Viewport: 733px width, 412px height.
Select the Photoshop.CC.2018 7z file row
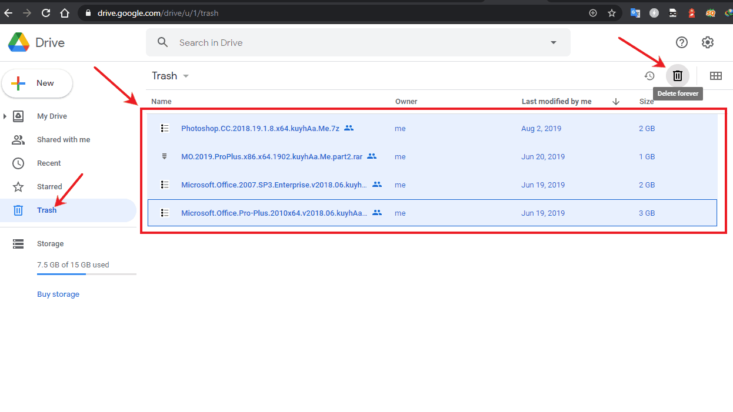[260, 129]
